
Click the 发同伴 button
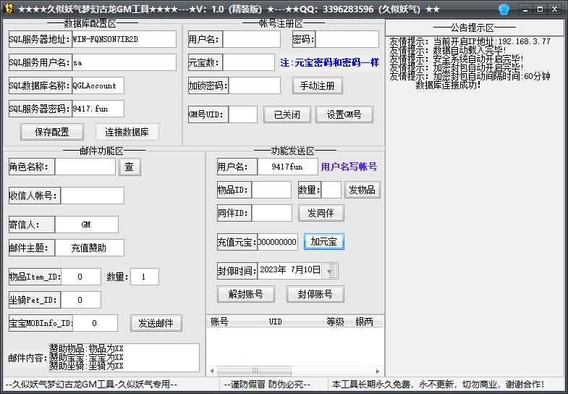[321, 213]
